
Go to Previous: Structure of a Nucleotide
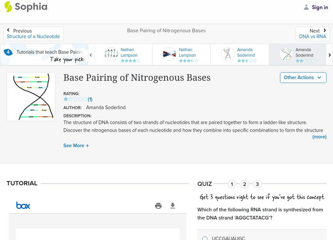point(33,34)
